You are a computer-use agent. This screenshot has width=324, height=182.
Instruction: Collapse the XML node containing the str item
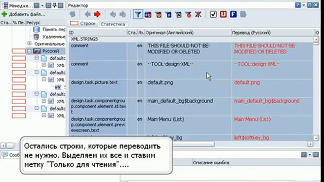tap(44, 80)
